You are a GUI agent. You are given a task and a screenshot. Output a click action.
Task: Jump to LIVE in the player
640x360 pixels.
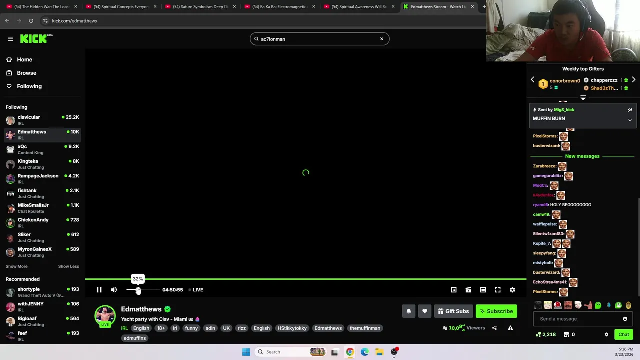[x=196, y=290]
